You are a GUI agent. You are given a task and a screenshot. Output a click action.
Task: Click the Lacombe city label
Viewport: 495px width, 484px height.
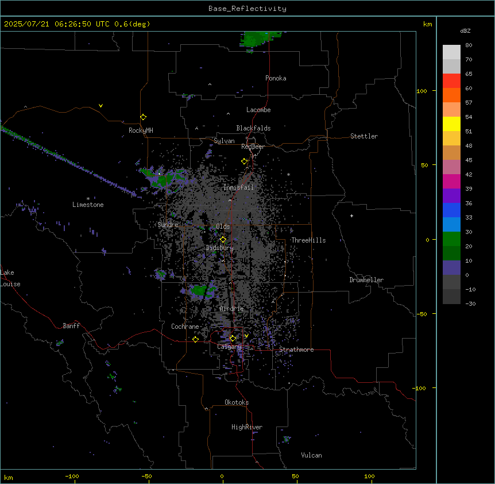[258, 110]
